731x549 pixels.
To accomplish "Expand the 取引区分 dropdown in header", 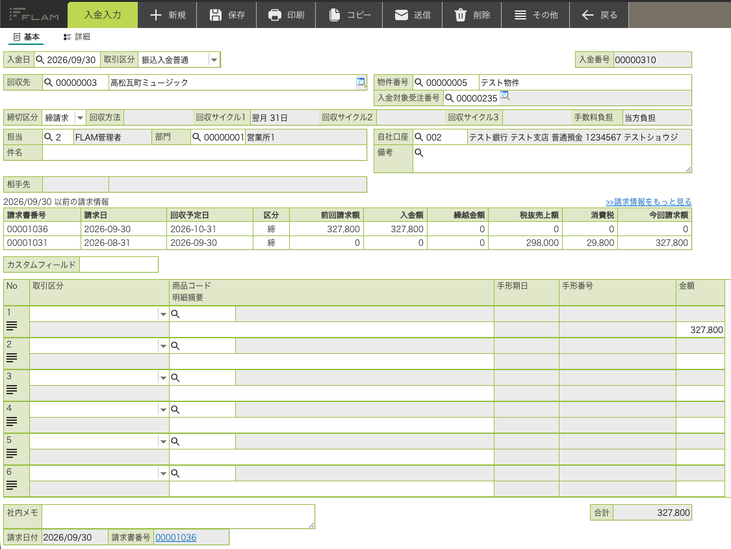I will 214,60.
